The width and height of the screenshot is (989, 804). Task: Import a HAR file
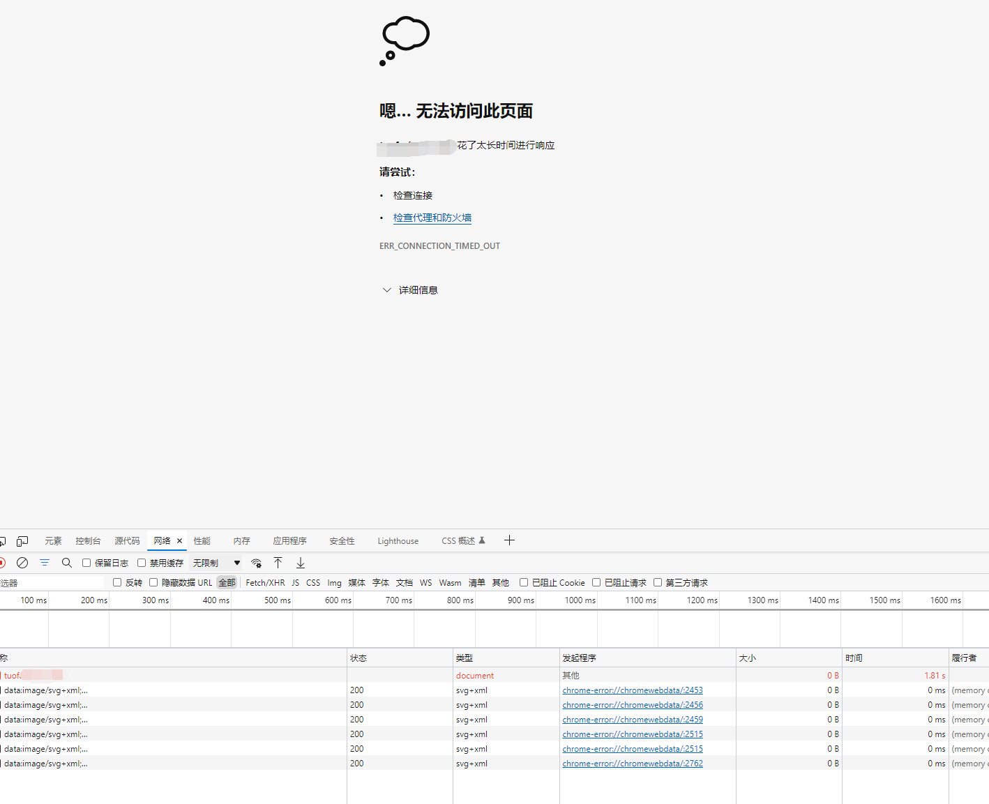[278, 563]
